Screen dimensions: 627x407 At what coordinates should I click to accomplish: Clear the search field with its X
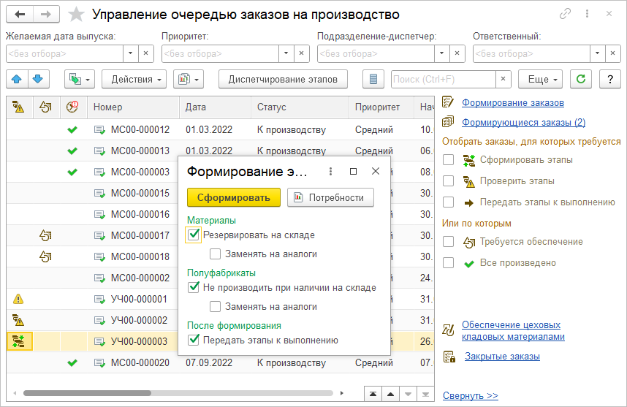[x=503, y=79]
